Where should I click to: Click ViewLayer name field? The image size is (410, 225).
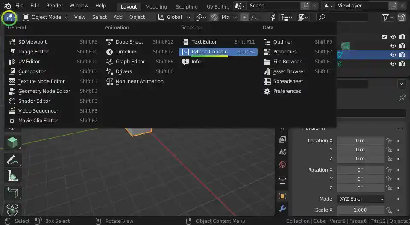362,6
